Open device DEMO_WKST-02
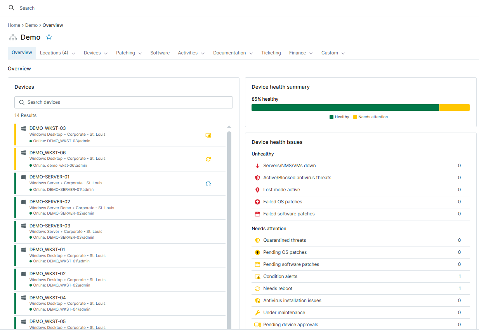Image resolution: width=479 pixels, height=332 pixels. pos(48,274)
